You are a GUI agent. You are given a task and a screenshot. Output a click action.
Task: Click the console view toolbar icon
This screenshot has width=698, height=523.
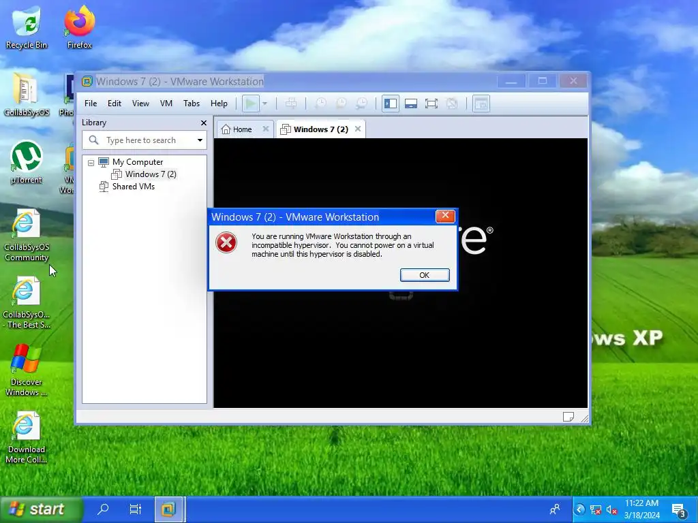pos(481,104)
